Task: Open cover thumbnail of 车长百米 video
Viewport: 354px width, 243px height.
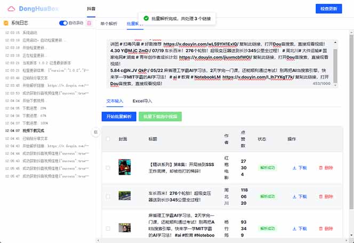Action: point(125,195)
